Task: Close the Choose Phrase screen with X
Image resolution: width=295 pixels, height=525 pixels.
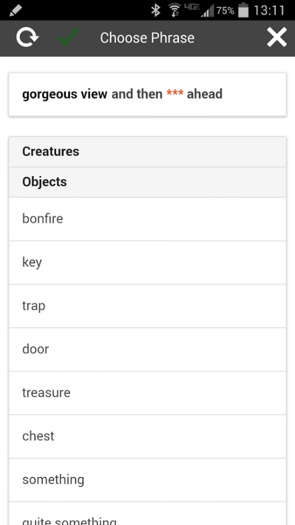Action: point(277,37)
